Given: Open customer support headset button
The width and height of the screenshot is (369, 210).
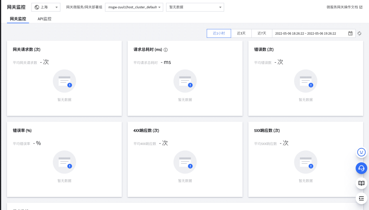Looking at the screenshot, I should 361,168.
